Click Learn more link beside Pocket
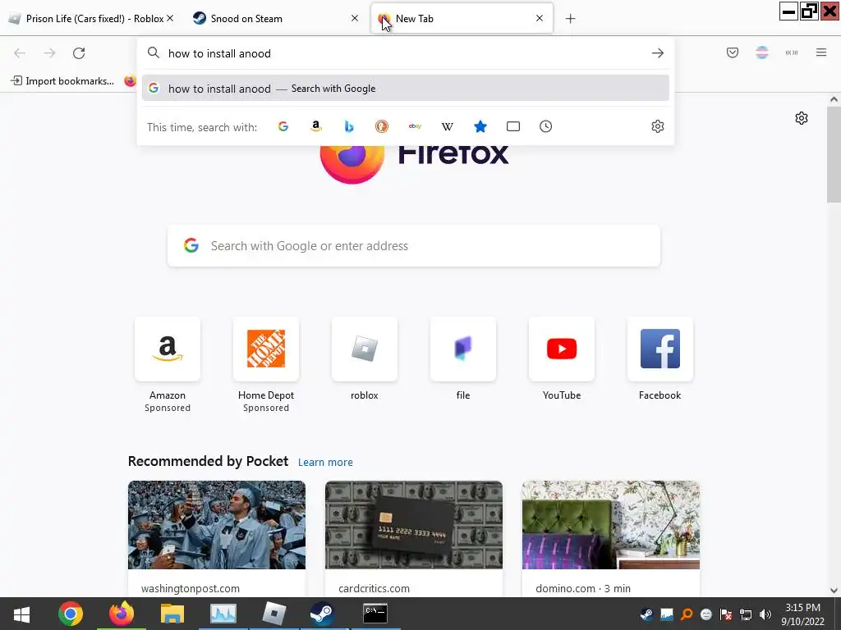The image size is (841, 630). click(x=325, y=463)
